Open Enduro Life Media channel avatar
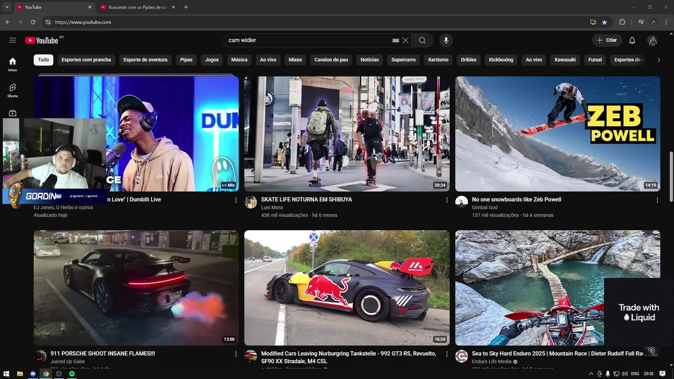Viewport: 674px width, 379px height. click(462, 356)
